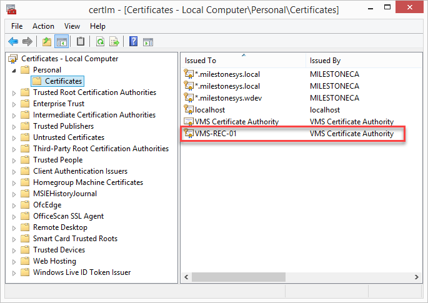Click the Export List toolbar icon
The image size is (428, 303).
tap(114, 42)
